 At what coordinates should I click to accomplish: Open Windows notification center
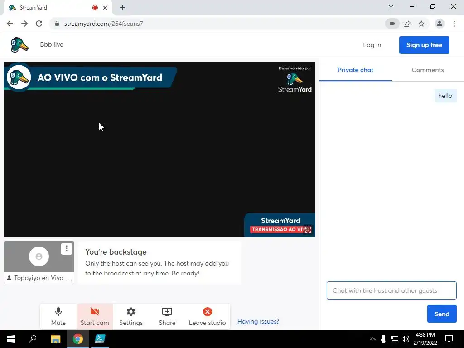[x=449, y=339]
